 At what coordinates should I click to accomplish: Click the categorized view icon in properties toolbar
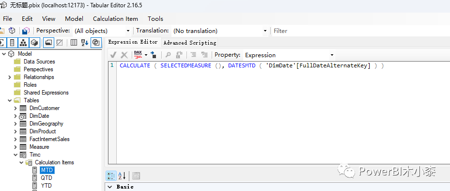click(111, 176)
